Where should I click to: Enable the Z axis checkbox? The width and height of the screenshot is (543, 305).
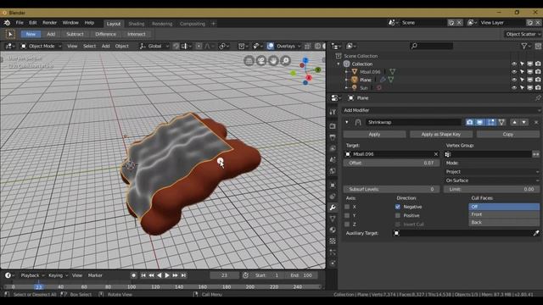347,224
